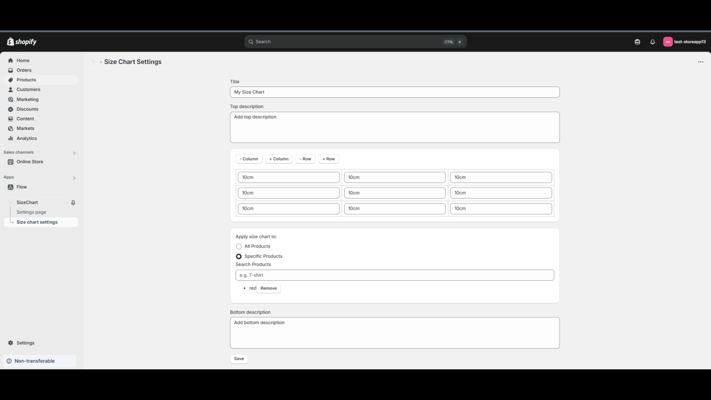Save the size chart settings

pyautogui.click(x=239, y=359)
